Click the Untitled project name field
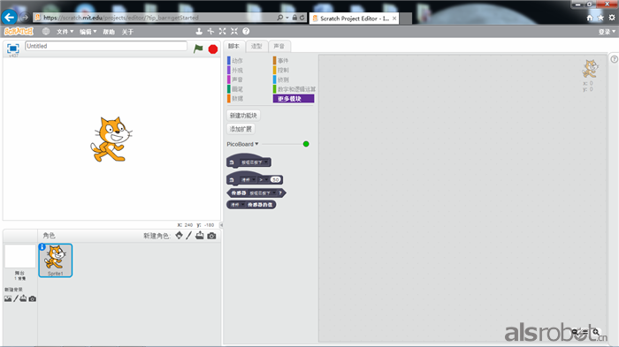The image size is (619, 347). coord(106,46)
